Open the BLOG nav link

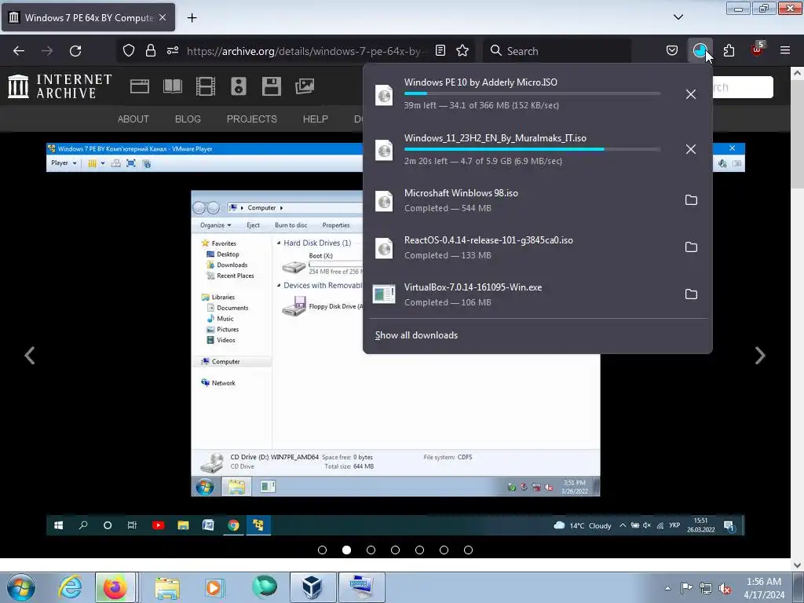[188, 119]
